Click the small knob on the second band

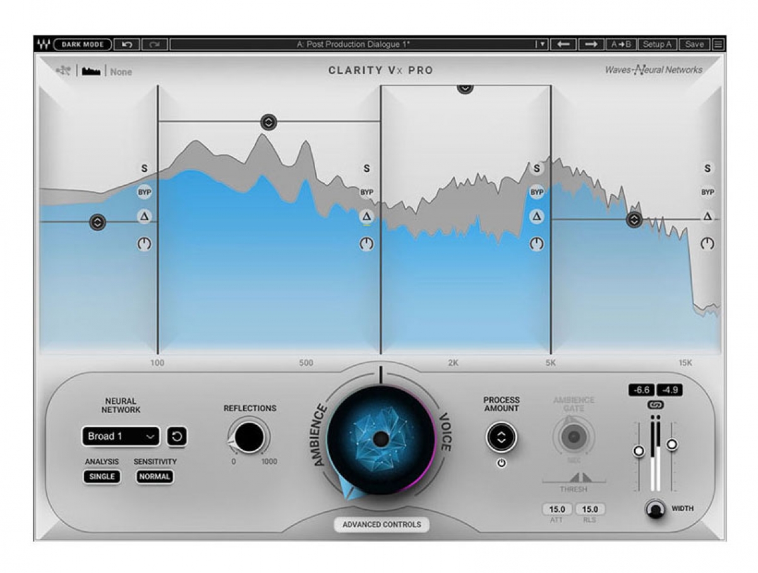pyautogui.click(x=366, y=243)
